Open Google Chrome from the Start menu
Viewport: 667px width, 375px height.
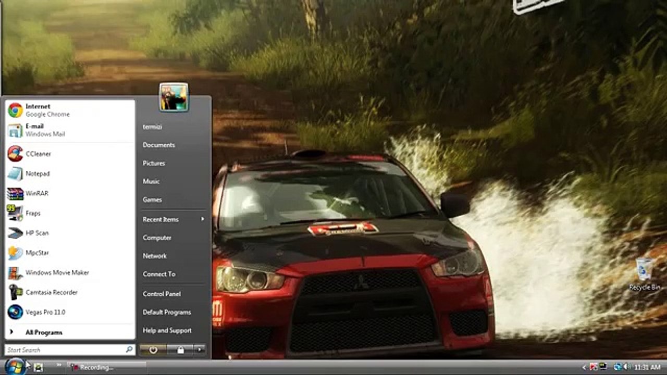[69, 110]
